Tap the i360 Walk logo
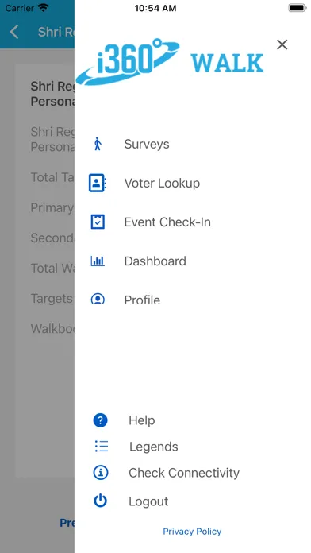This screenshot has width=311, height=553. [170, 62]
